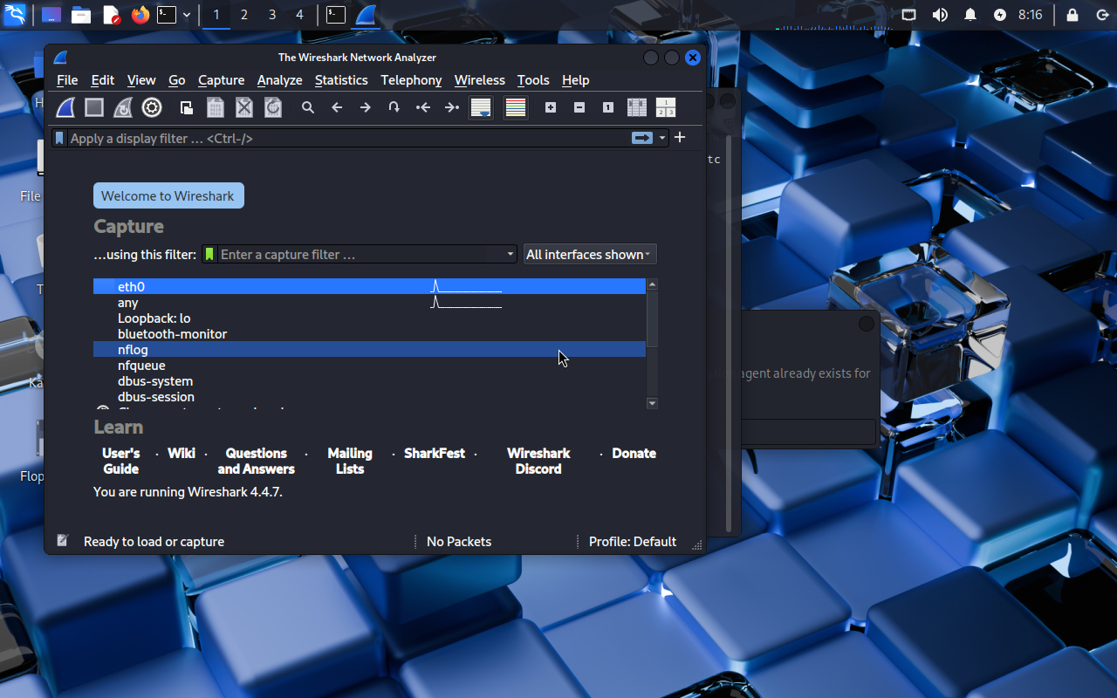Click the capture filter input field
The width and height of the screenshot is (1117, 698).
tap(360, 254)
